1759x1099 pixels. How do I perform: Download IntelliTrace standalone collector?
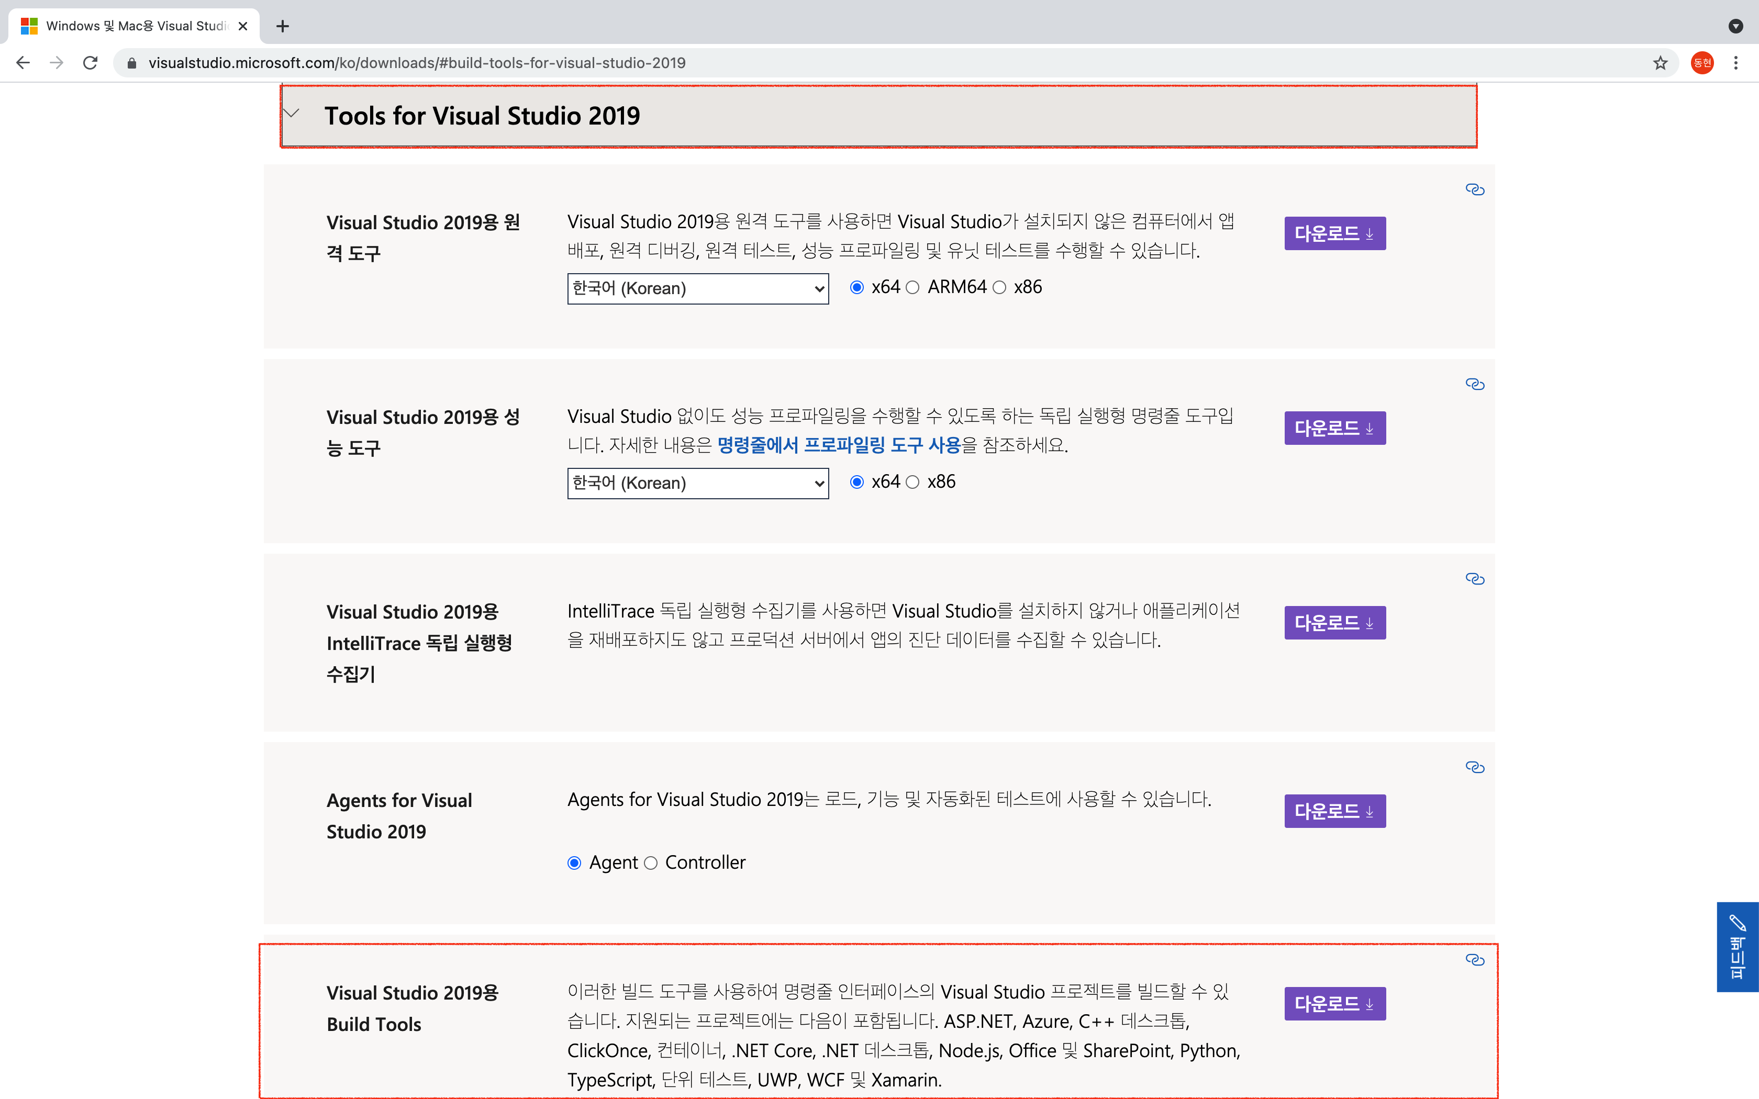(1334, 623)
